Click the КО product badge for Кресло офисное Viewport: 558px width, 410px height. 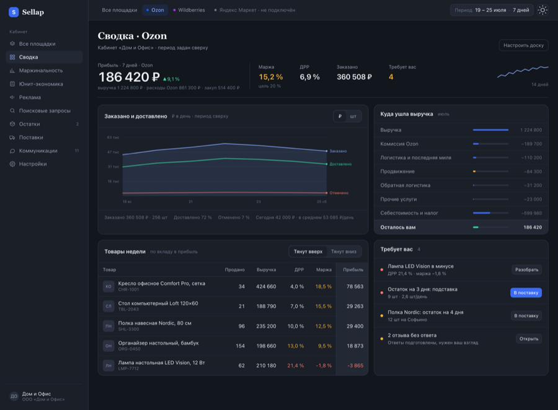point(108,287)
